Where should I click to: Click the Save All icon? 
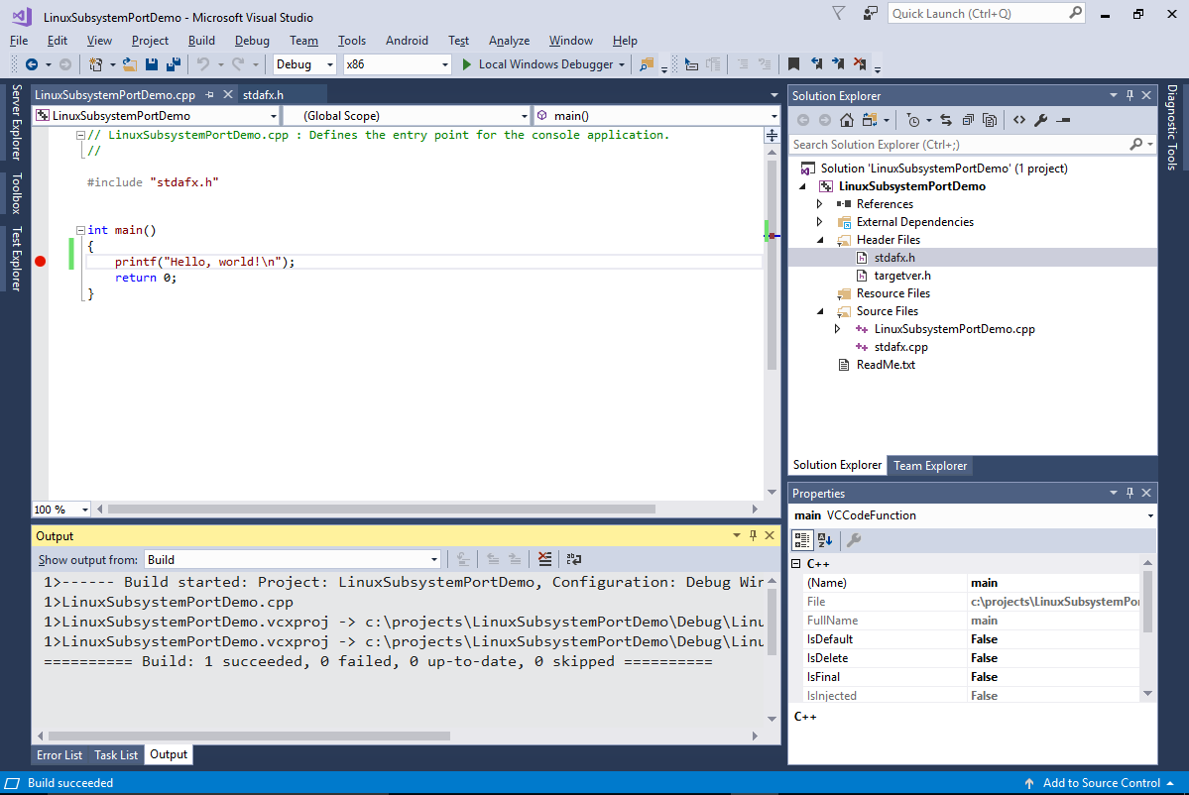click(173, 64)
